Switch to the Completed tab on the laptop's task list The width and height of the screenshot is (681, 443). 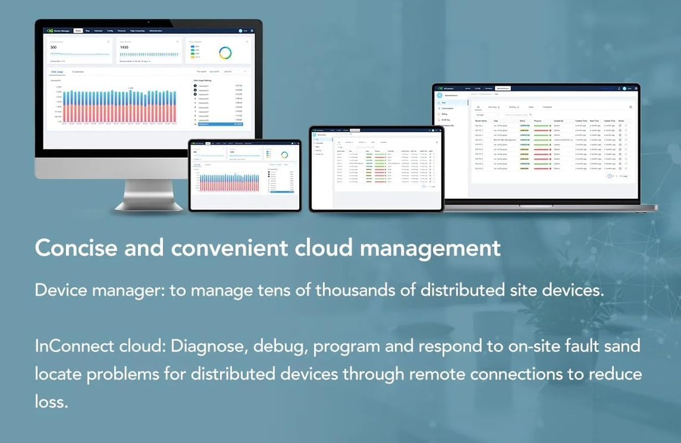[x=546, y=107]
